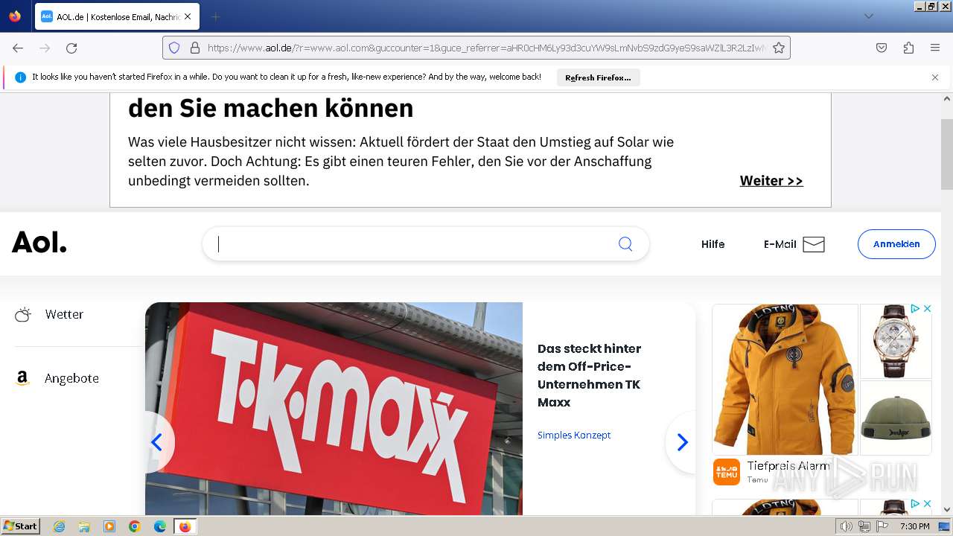Open the Hilfe link
Image resolution: width=953 pixels, height=536 pixels.
[713, 244]
